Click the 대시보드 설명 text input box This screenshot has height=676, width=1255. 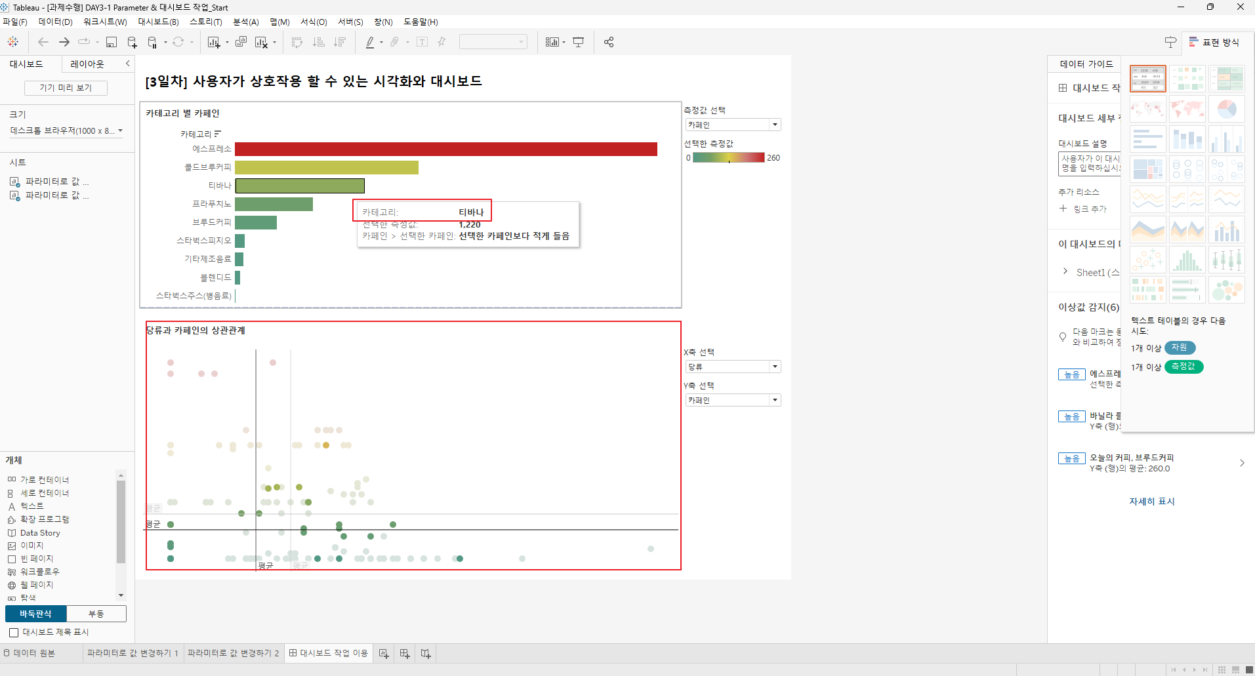tap(1090, 164)
